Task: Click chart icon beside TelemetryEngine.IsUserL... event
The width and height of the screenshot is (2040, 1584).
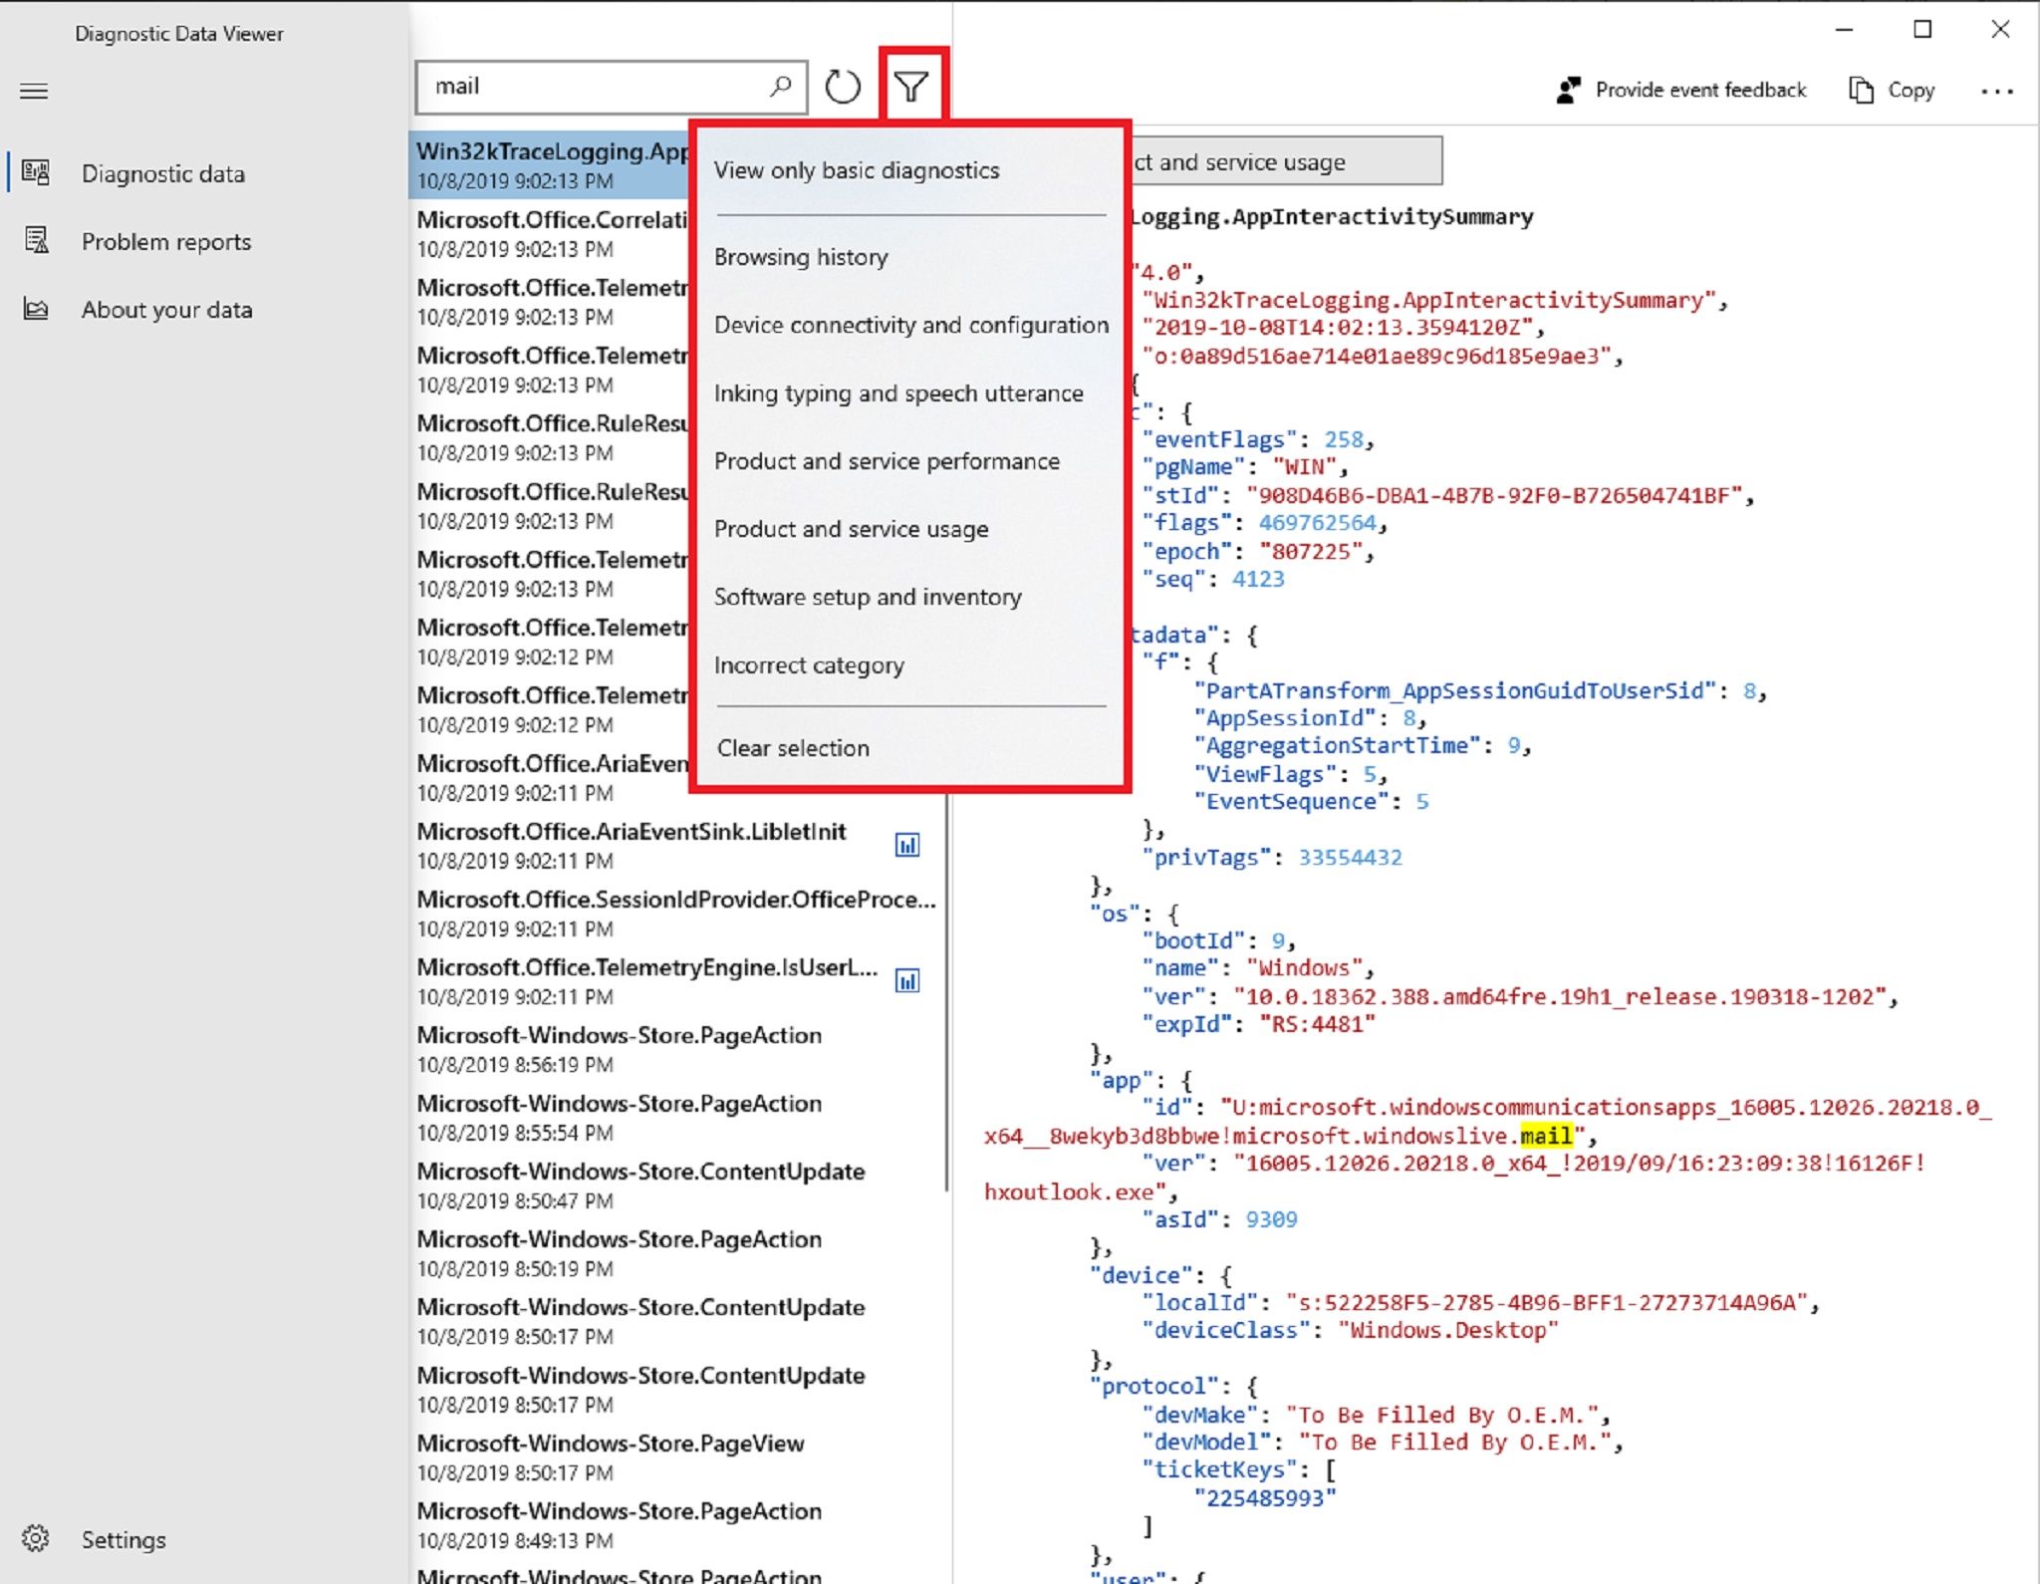Action: (x=906, y=981)
